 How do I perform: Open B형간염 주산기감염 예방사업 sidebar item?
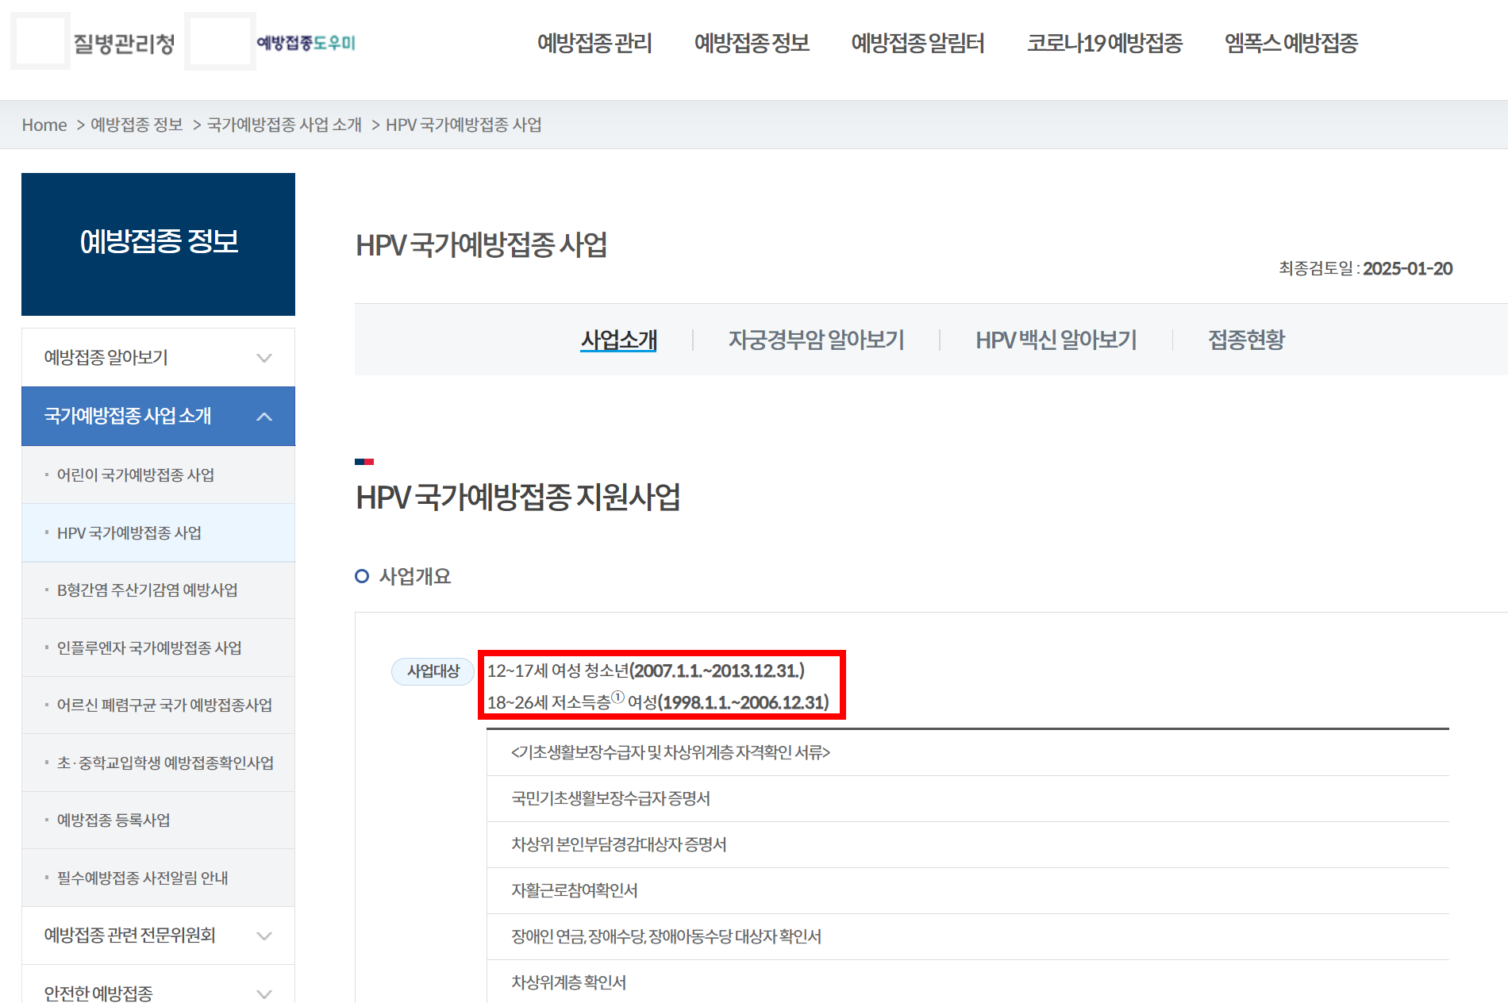(158, 590)
